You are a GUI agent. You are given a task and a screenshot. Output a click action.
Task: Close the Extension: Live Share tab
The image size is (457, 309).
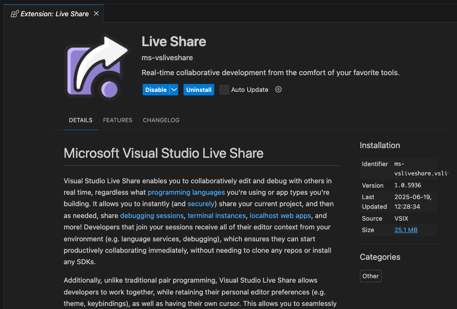click(96, 14)
